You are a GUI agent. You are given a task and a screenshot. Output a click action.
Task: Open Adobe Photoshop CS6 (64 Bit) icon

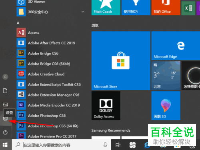click(21, 126)
